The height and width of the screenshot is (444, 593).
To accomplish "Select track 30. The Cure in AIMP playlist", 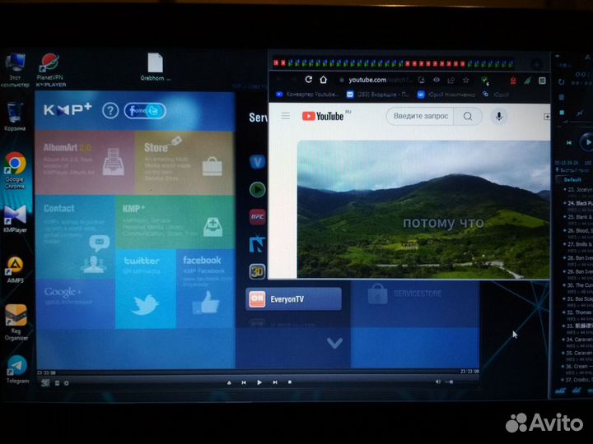I will pos(578,285).
